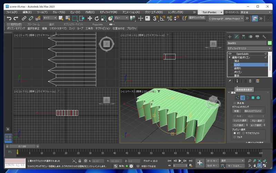Click Bind to Space Warp icon
Viewport: 276px width, 173px height.
click(38, 18)
